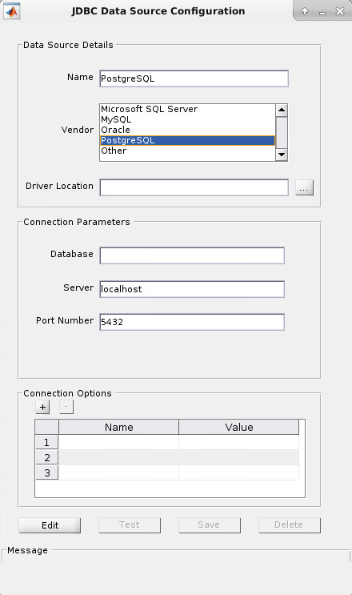
Task: Click the Server field showing localhost
Action: [192, 289]
